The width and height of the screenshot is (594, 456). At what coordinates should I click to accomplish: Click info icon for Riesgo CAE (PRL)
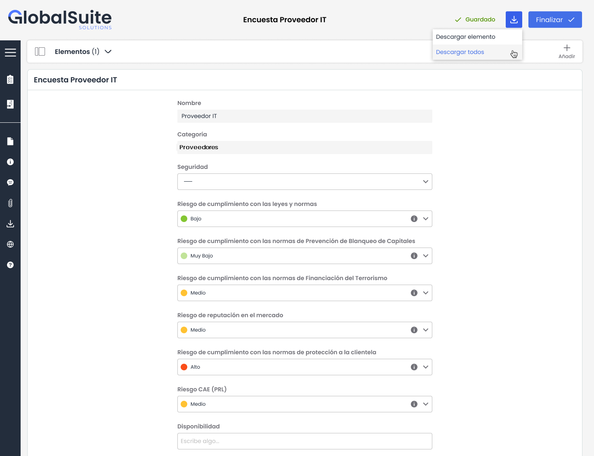(x=414, y=404)
